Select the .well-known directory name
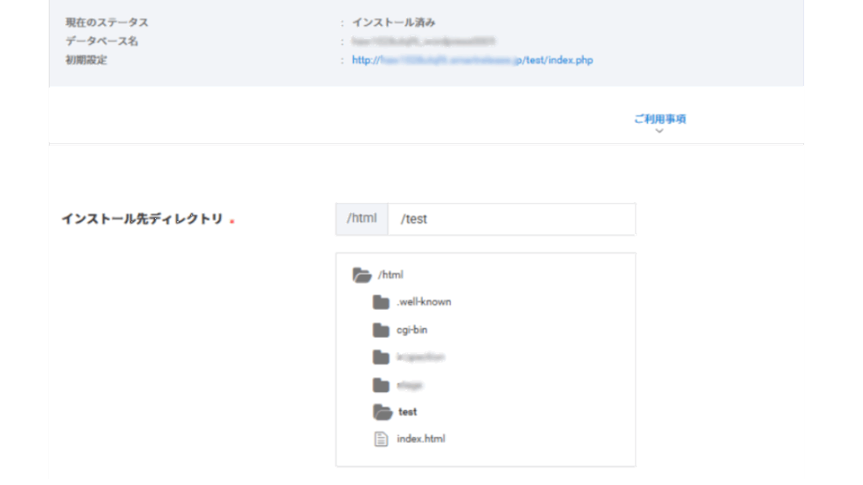 click(424, 302)
